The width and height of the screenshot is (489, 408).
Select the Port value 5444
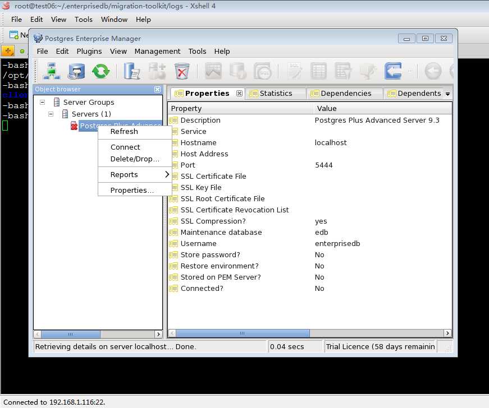pyautogui.click(x=324, y=165)
